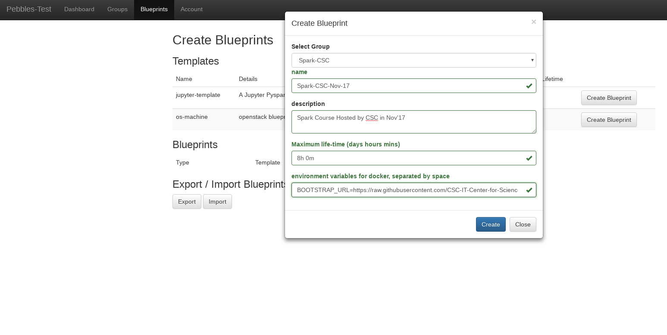Click the green checkmark in the life-time field
Image resolution: width=667 pixels, height=335 pixels.
(529, 158)
